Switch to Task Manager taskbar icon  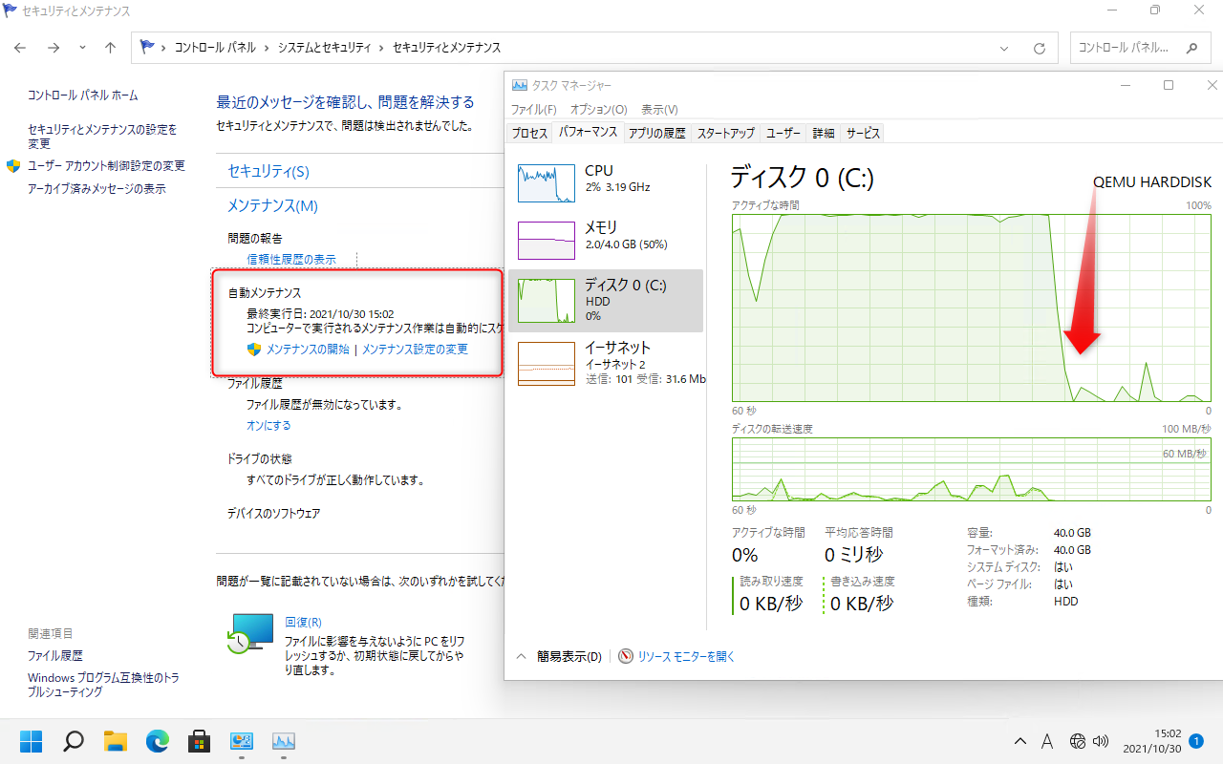284,741
